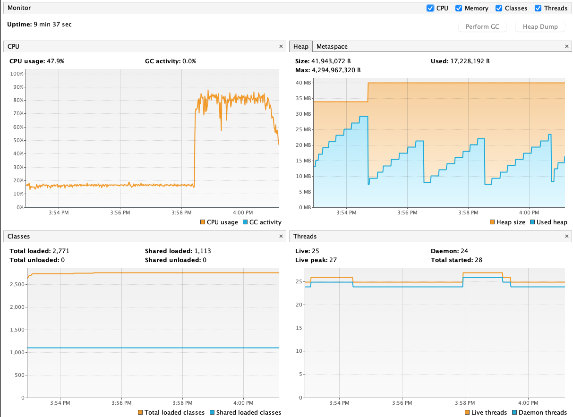Close the Heap memory panel

pos(567,46)
